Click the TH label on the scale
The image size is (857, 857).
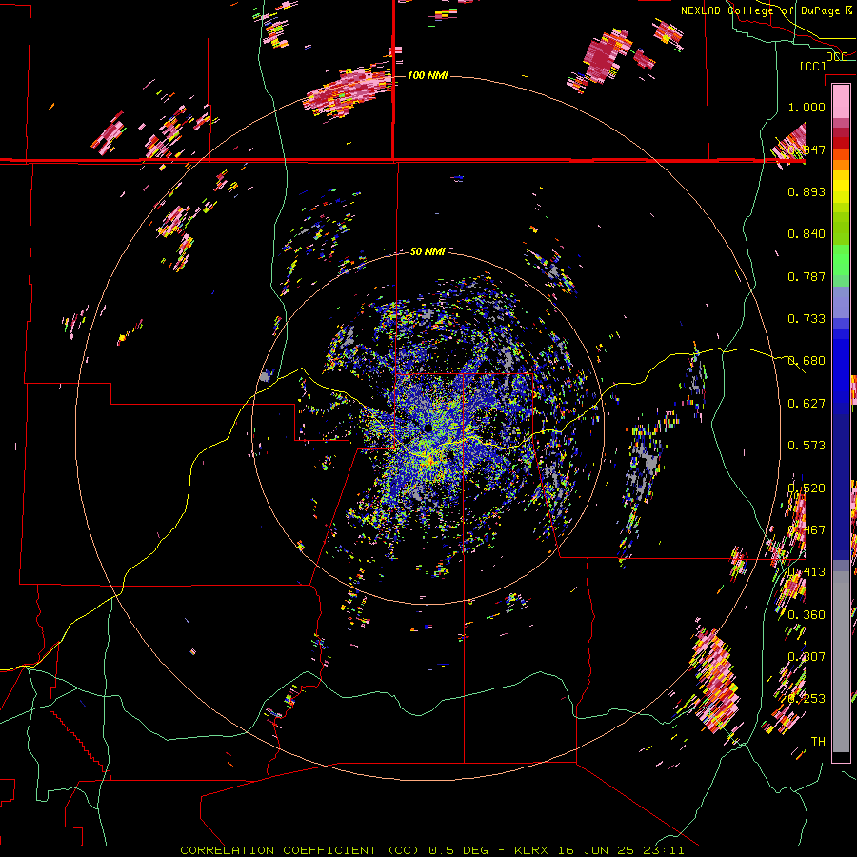point(818,742)
